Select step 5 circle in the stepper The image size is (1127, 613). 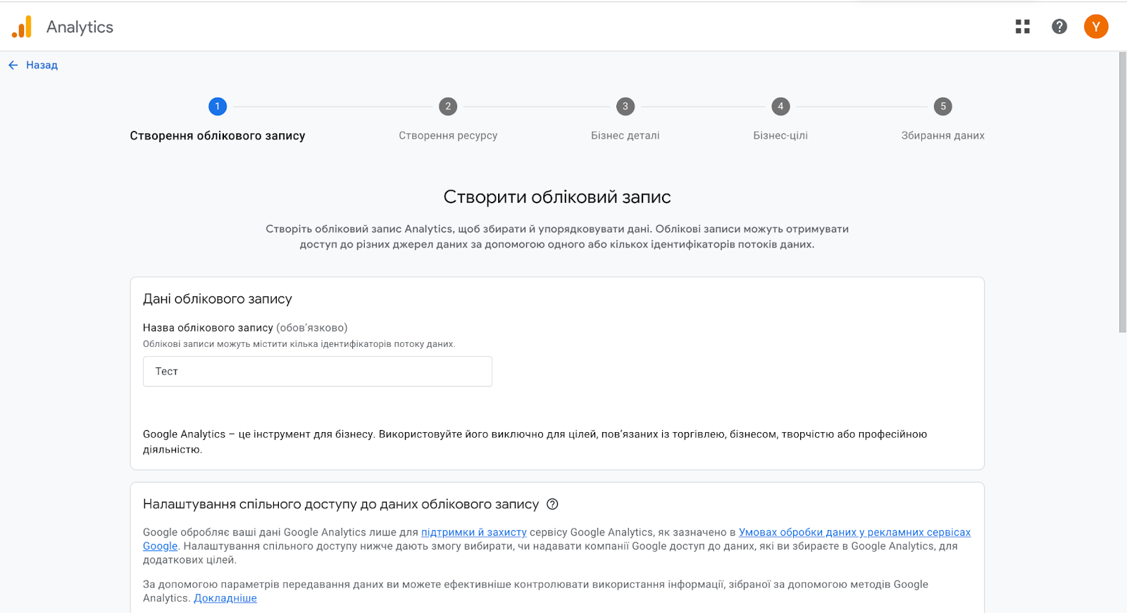tap(943, 106)
